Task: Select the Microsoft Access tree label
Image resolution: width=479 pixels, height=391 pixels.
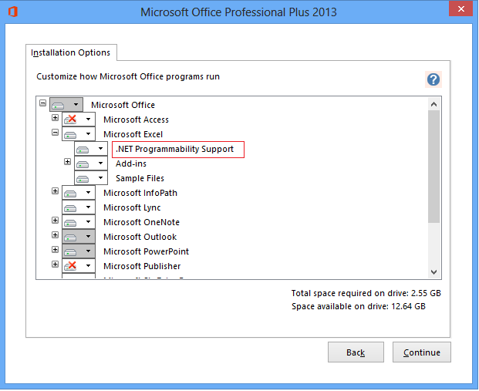Action: click(x=136, y=120)
